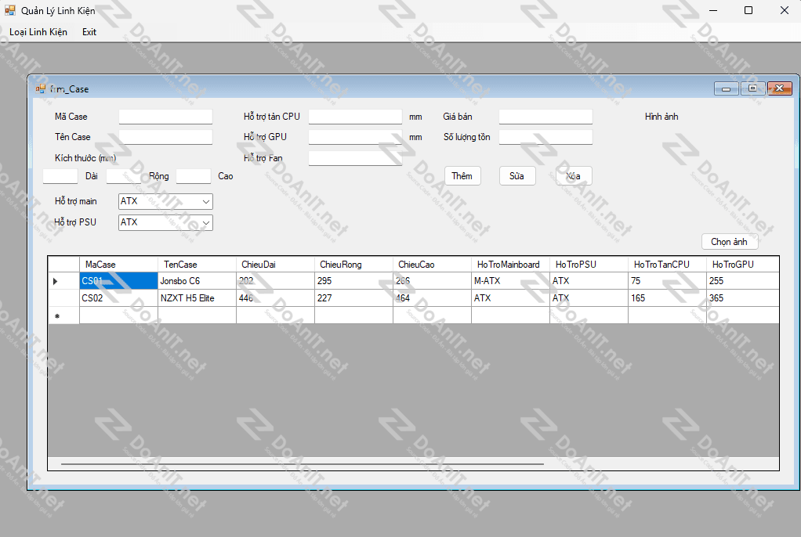Select row header of CS02 row
The height and width of the screenshot is (537, 801).
(x=63, y=298)
